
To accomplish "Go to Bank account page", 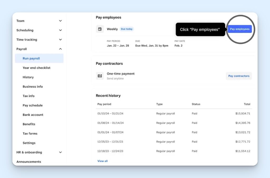I will point(33,115).
